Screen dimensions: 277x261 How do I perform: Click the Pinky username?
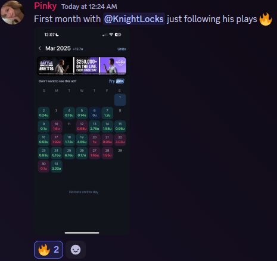pyautogui.click(x=45, y=6)
